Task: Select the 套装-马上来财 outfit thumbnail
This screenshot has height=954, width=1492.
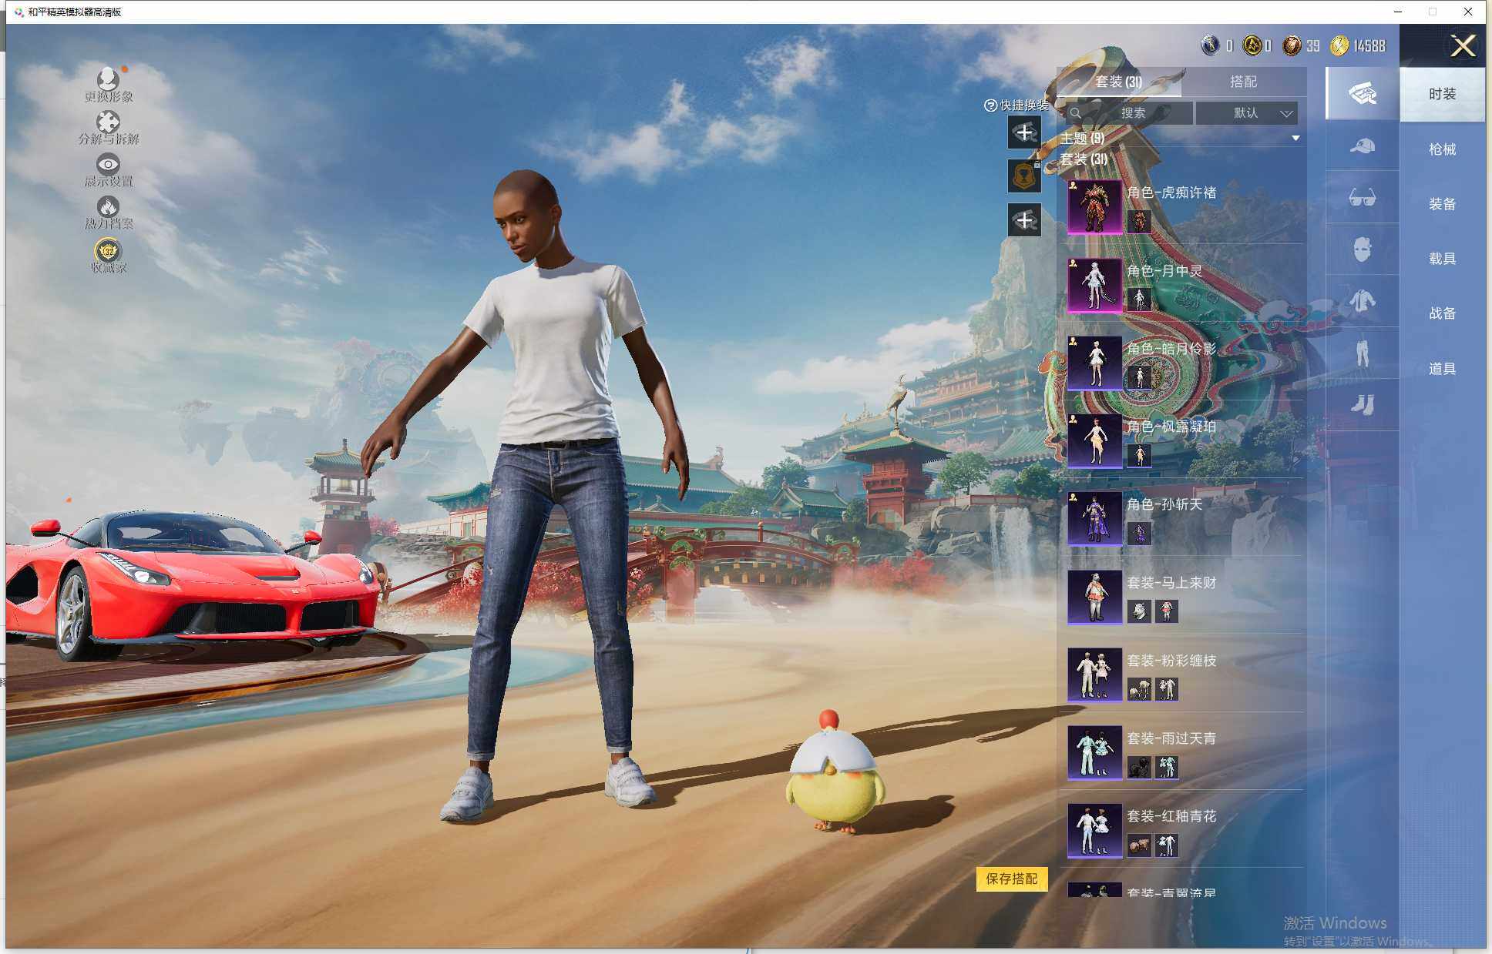Action: tap(1094, 597)
